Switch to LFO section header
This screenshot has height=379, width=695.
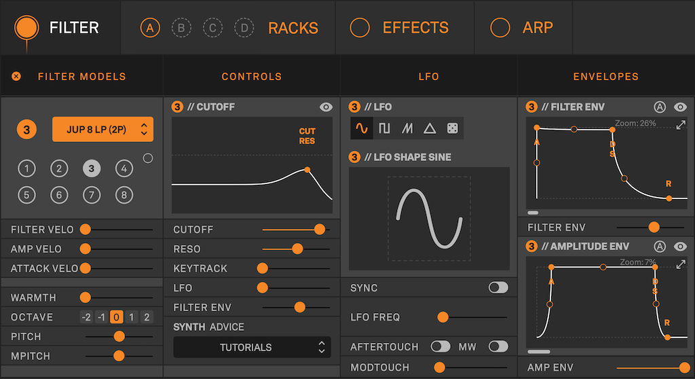coord(429,76)
